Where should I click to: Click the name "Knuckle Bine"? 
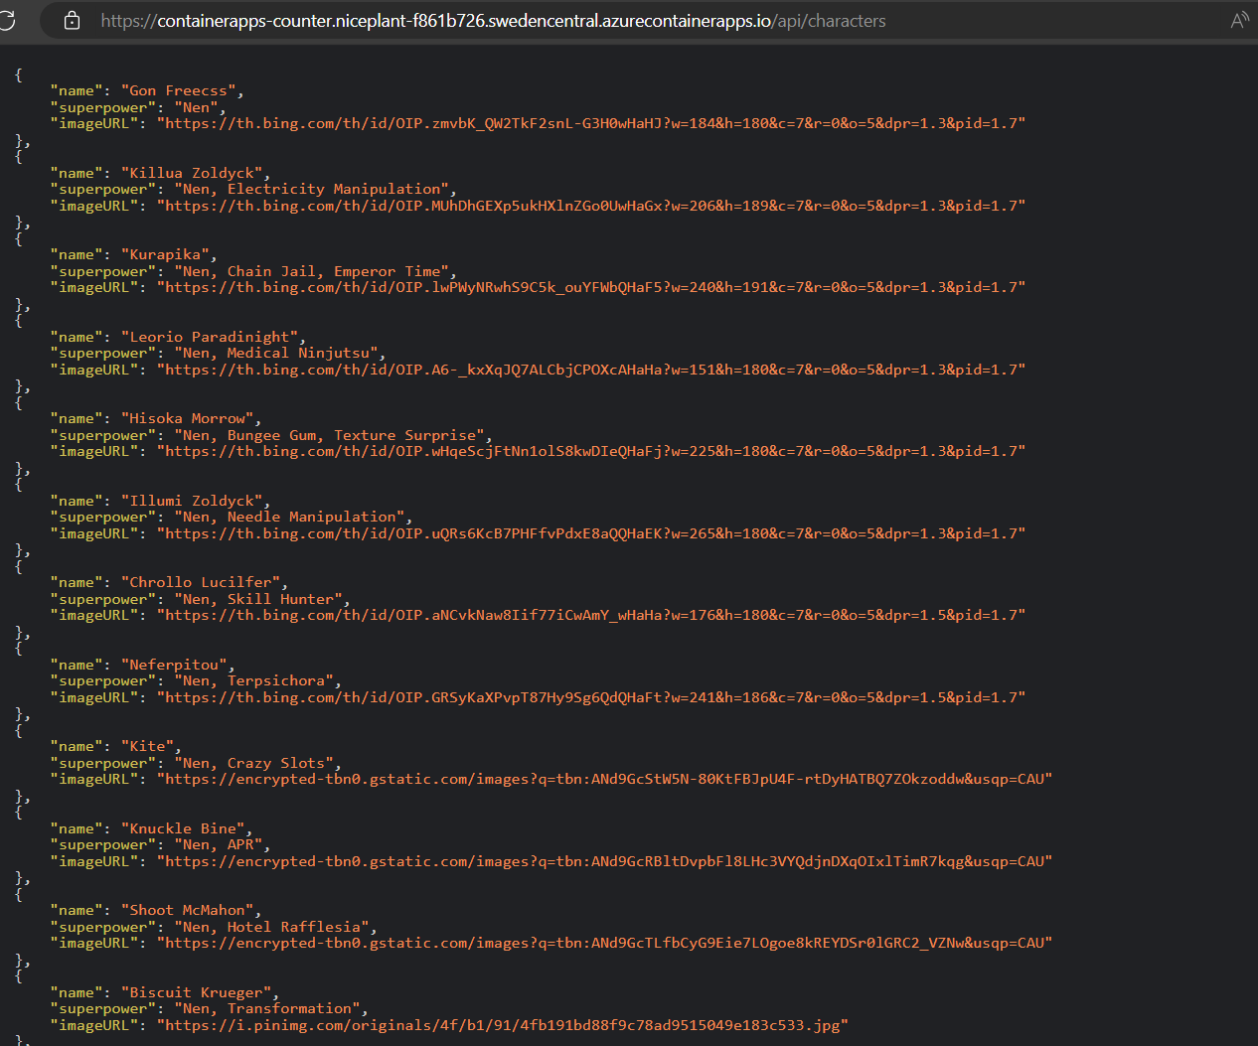pos(183,828)
